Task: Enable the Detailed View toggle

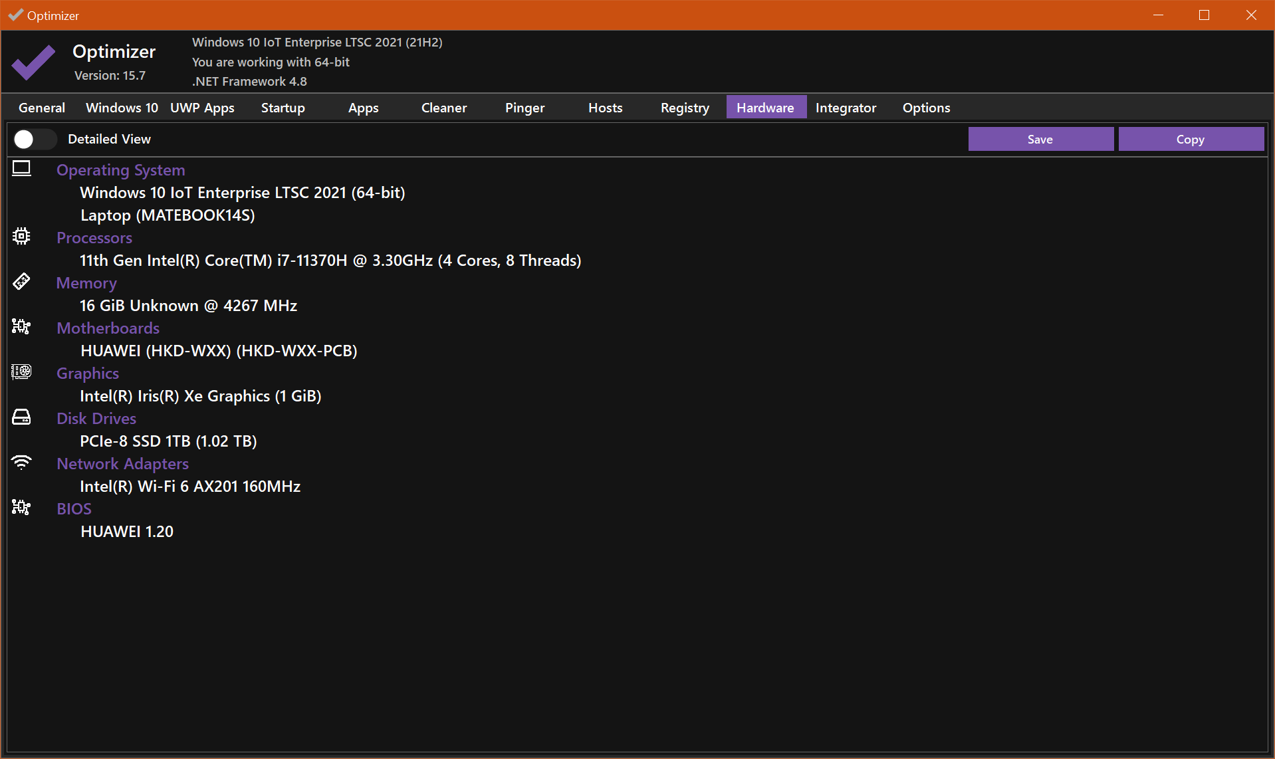Action: (x=35, y=140)
